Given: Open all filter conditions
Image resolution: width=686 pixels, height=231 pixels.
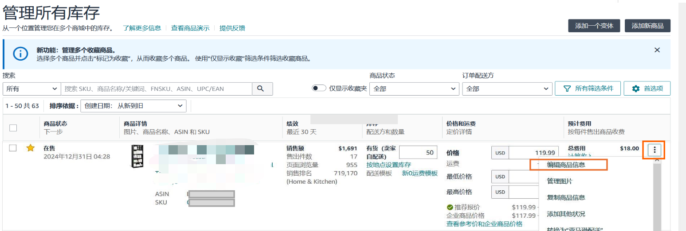Looking at the screenshot, I should (588, 89).
